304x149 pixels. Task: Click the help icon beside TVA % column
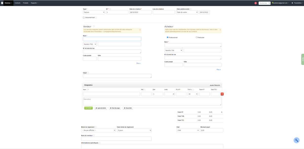click(193, 89)
